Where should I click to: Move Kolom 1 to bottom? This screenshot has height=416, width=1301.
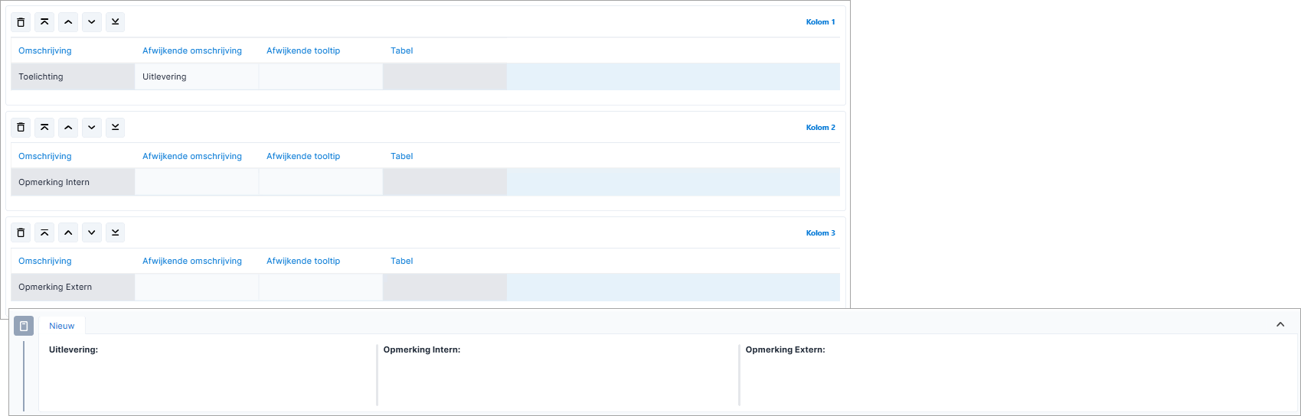tap(116, 22)
